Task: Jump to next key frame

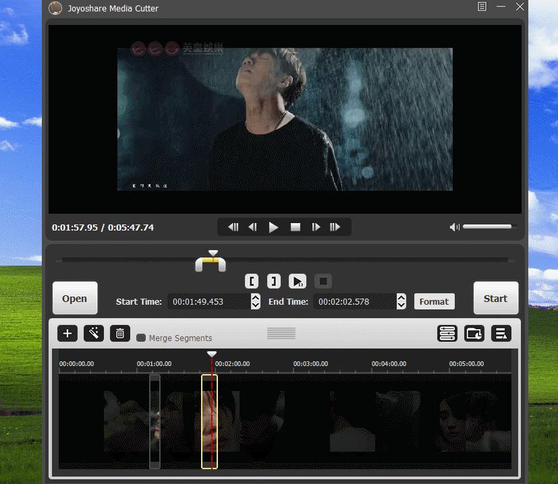Action: click(335, 227)
